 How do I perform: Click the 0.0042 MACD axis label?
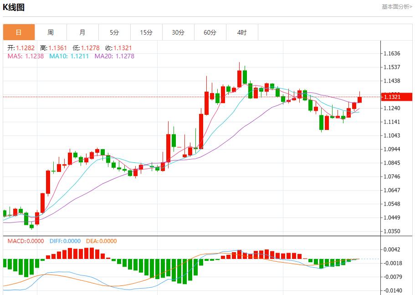392,249
